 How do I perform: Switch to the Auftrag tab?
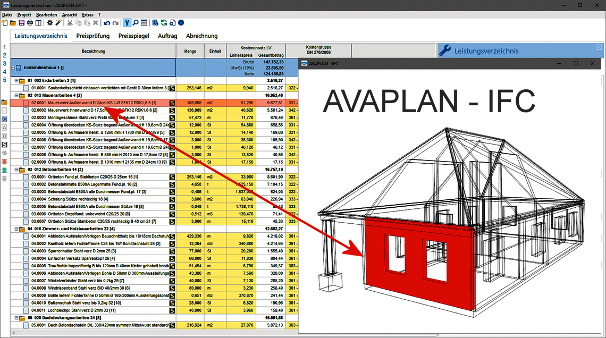pos(168,36)
